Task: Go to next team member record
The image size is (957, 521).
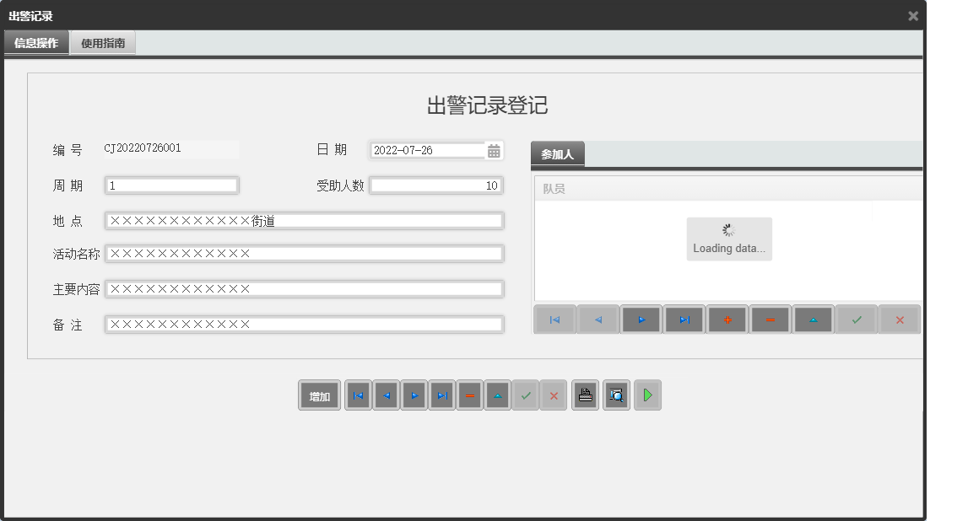Action: click(641, 320)
